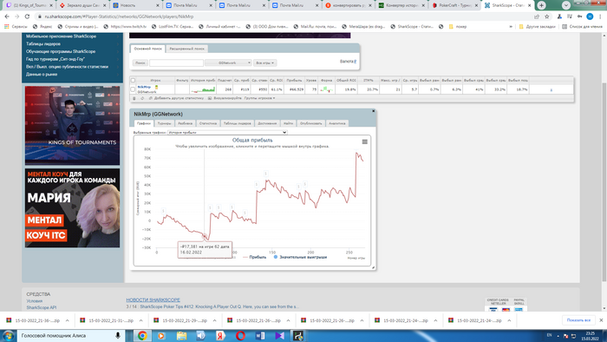Bookmark this page with the star icon

coord(547,16)
